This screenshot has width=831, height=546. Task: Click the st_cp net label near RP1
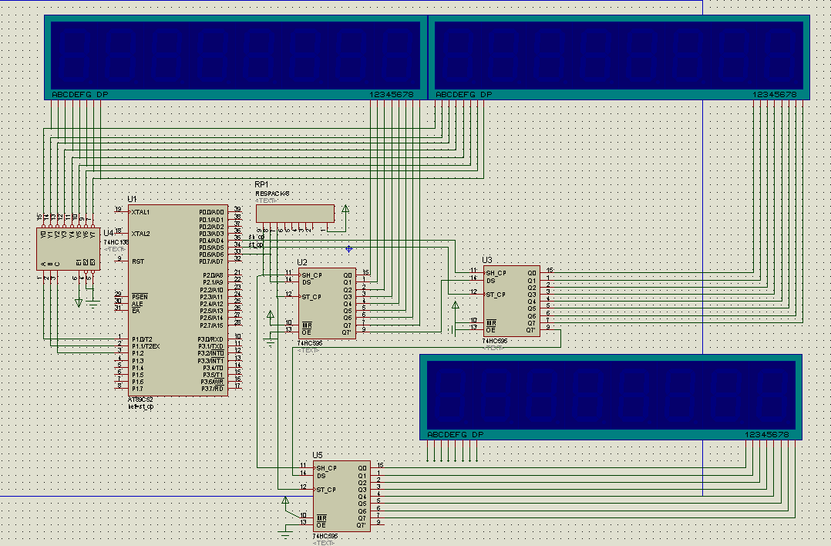pos(256,245)
